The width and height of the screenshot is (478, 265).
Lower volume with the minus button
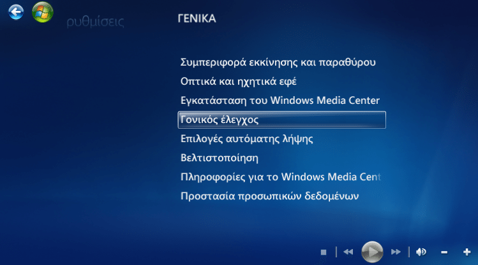[444, 252]
